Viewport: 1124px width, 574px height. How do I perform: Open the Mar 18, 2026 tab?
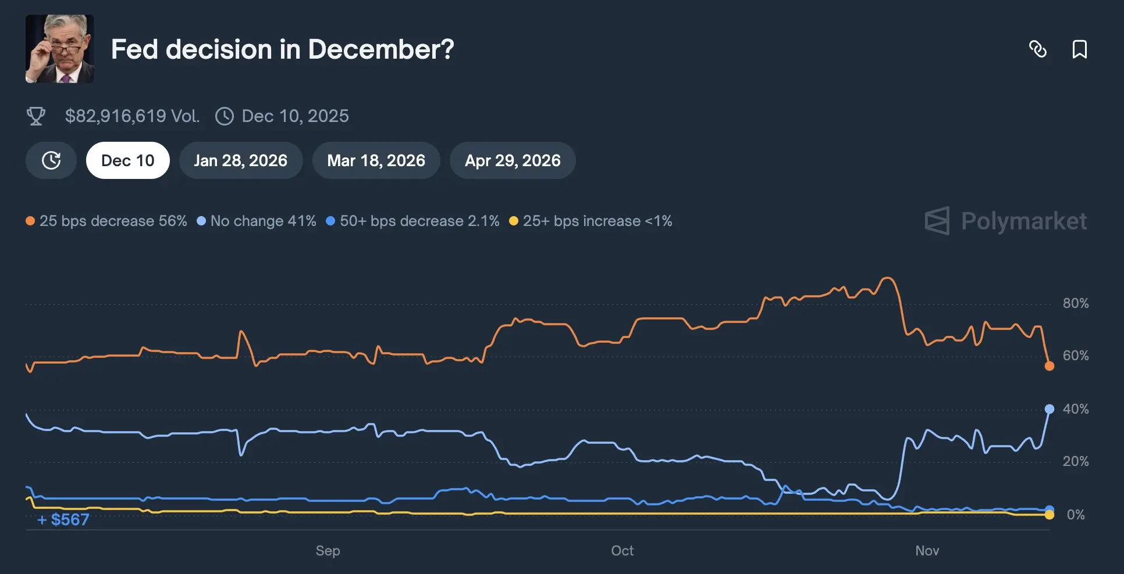click(376, 160)
